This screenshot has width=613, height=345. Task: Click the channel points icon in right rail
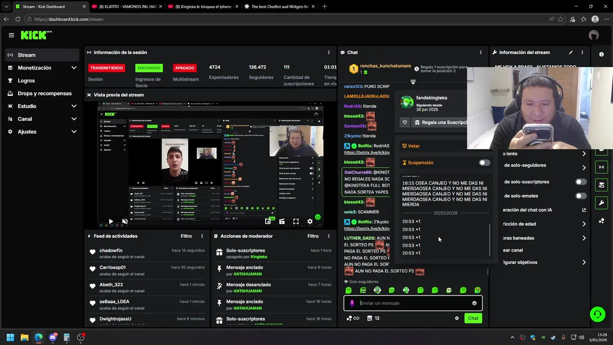602,221
